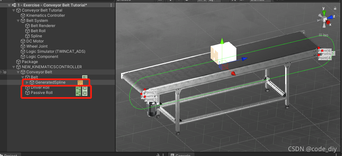
Task: Select the Kinematics Controller object
Action: [x=46, y=15]
